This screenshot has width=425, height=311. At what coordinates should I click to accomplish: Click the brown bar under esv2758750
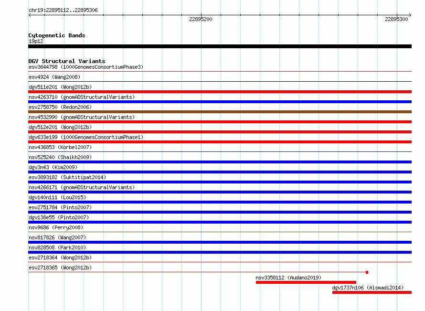220,112
